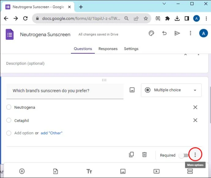Select the Neutrogena radio button
Screen dimensions: 211x178
tap(9, 107)
